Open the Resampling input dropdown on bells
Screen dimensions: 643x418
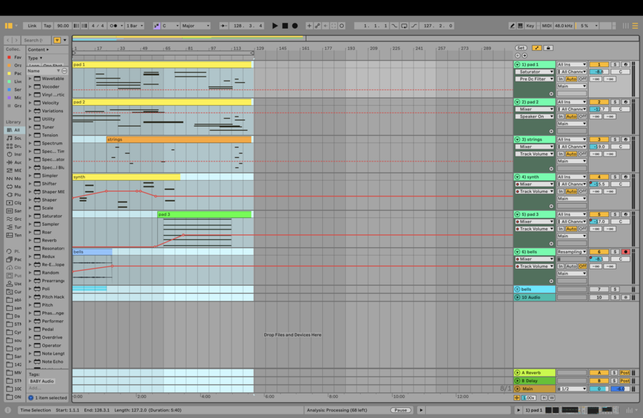coord(572,252)
